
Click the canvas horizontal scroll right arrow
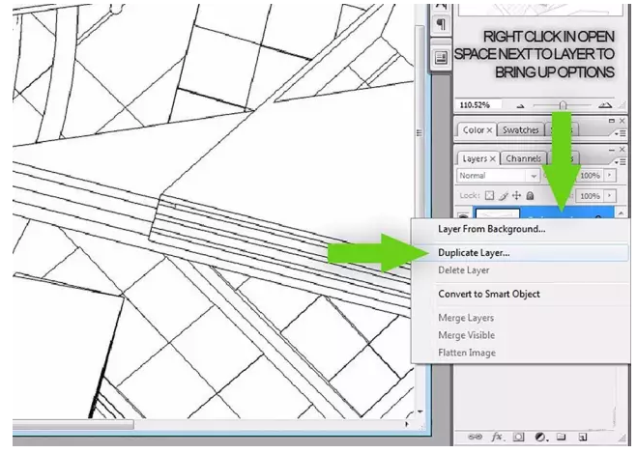pos(407,424)
